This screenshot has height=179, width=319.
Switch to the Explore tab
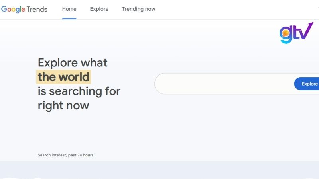click(99, 9)
